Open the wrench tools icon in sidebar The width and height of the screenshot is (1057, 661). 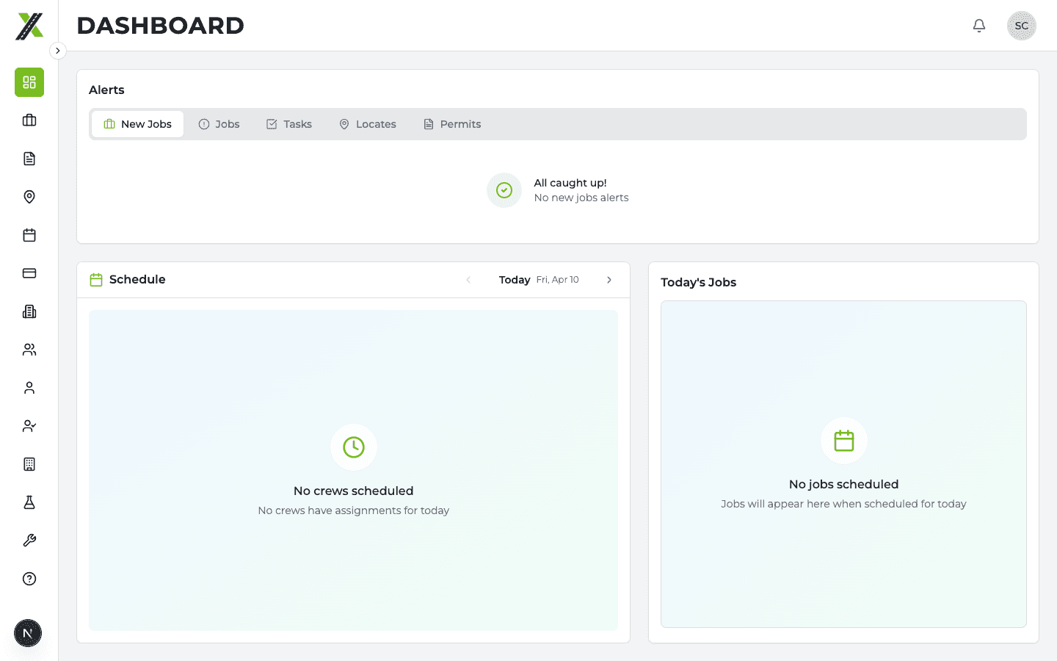(29, 541)
